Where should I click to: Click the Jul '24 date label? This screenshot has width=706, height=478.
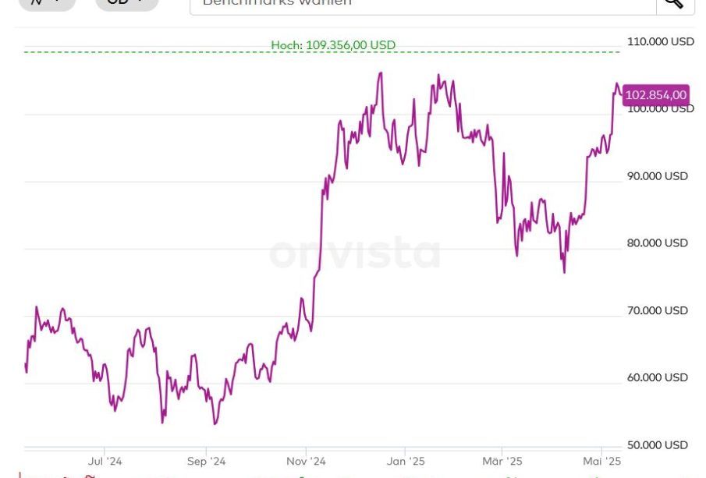(x=105, y=461)
